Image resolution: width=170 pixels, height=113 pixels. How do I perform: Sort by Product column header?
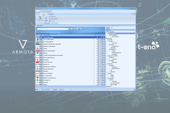(x=100, y=35)
